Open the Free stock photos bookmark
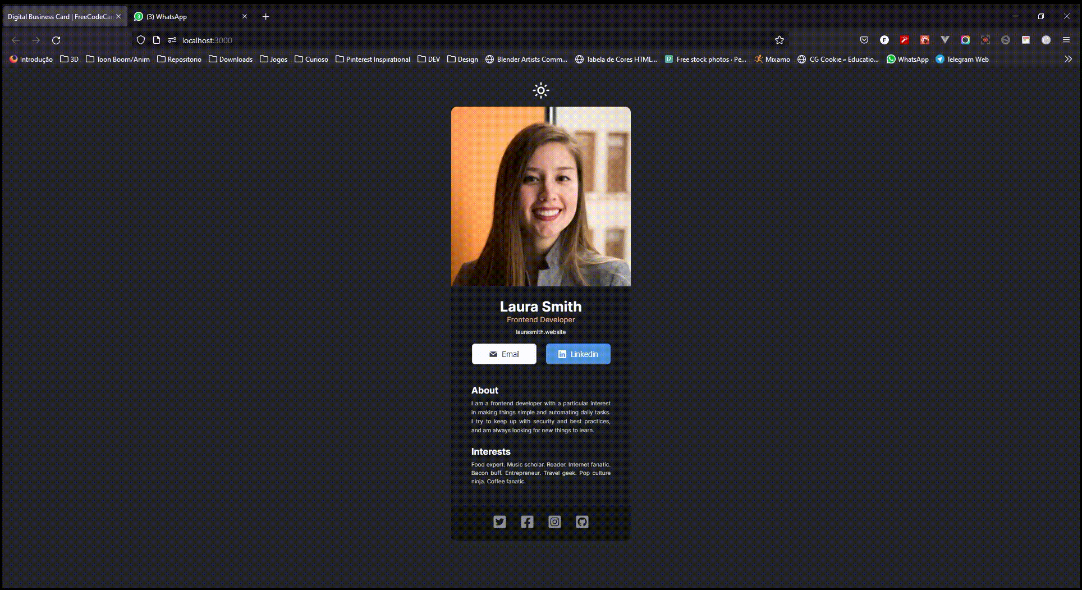 click(x=705, y=59)
